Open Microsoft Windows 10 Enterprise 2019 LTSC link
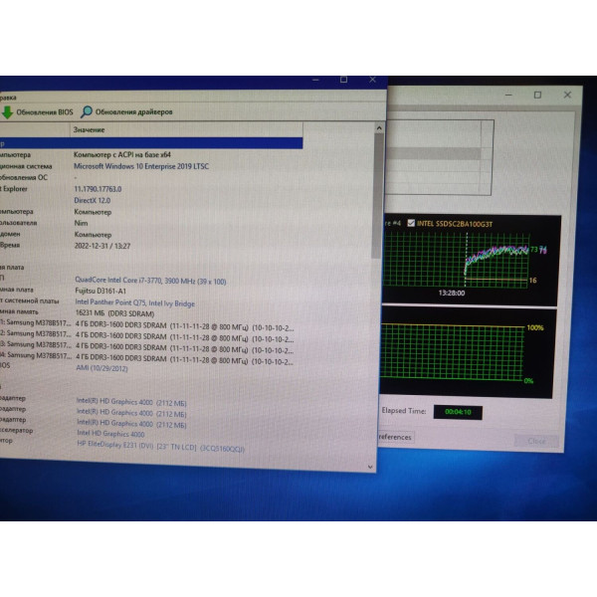Image resolution: width=597 pixels, height=597 pixels. point(141,166)
